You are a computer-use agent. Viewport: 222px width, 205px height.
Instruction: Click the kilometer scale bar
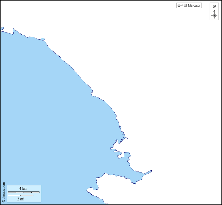point(24,192)
